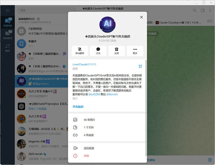The image size is (215, 165).
Task: Click the @Xennch mention
Action: 112,94
